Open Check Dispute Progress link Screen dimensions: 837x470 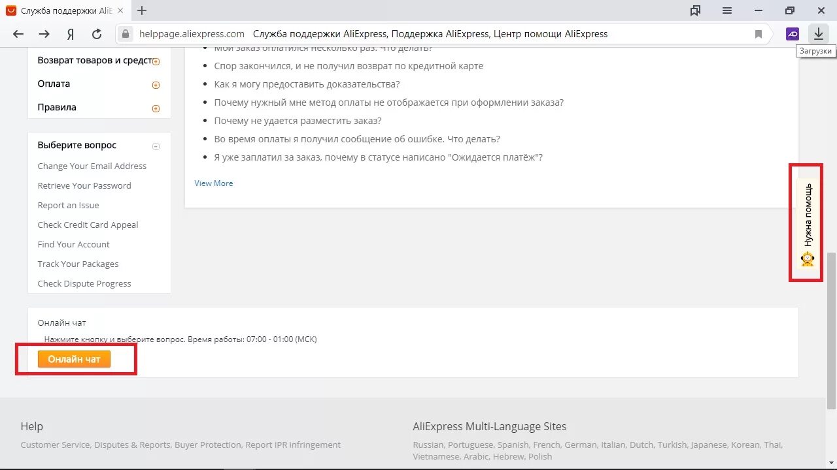84,283
